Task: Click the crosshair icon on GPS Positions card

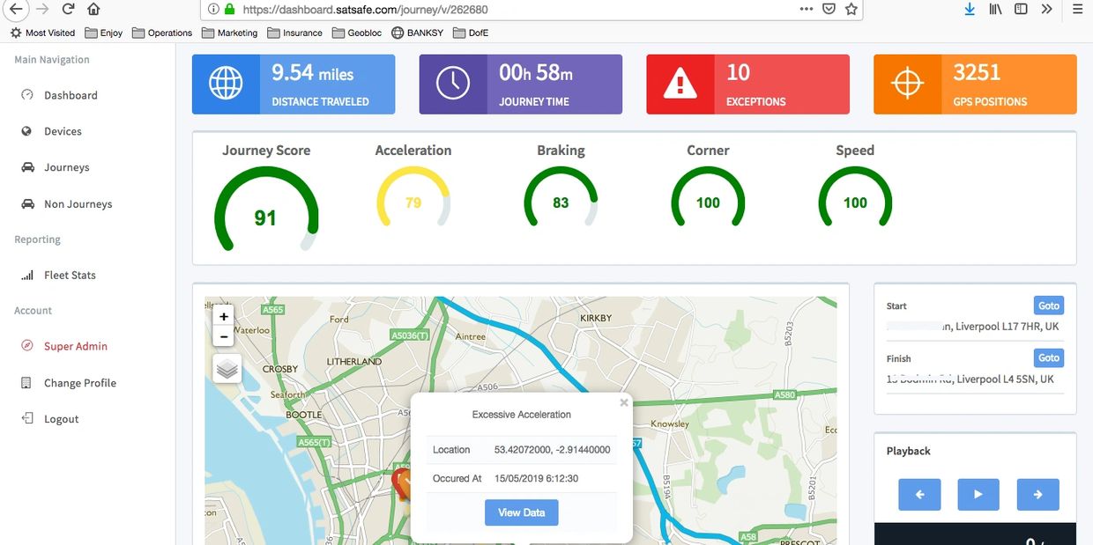Action: (907, 84)
